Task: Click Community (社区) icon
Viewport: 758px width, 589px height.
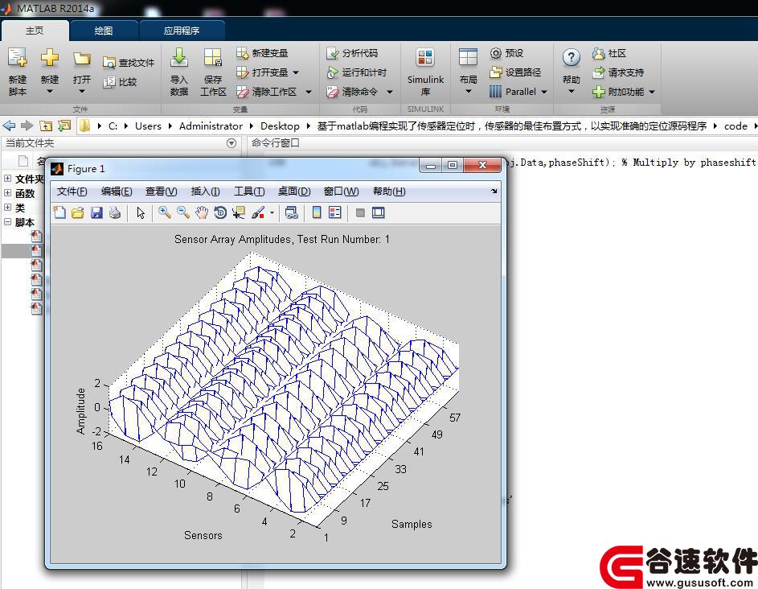Action: (599, 53)
